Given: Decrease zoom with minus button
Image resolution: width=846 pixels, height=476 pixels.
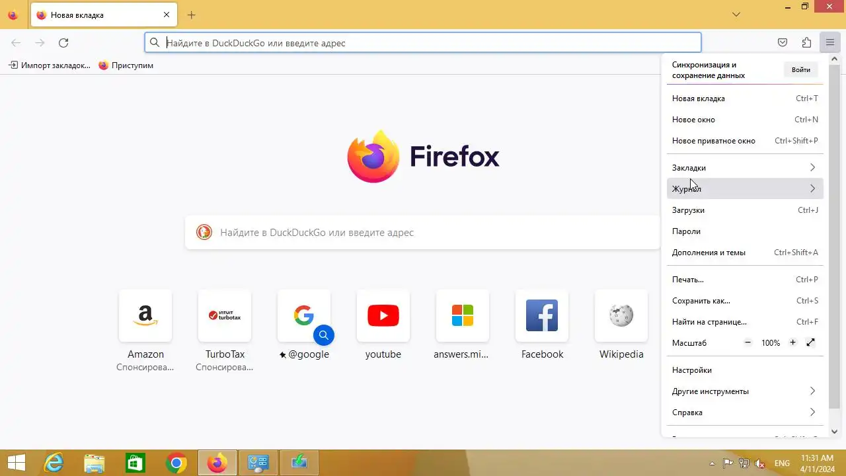Looking at the screenshot, I should coord(748,342).
